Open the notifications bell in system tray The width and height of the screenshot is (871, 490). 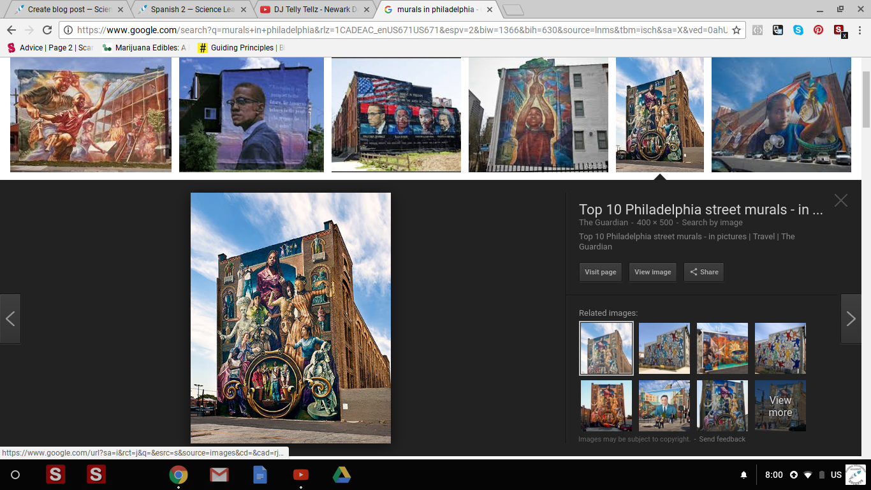coord(743,475)
